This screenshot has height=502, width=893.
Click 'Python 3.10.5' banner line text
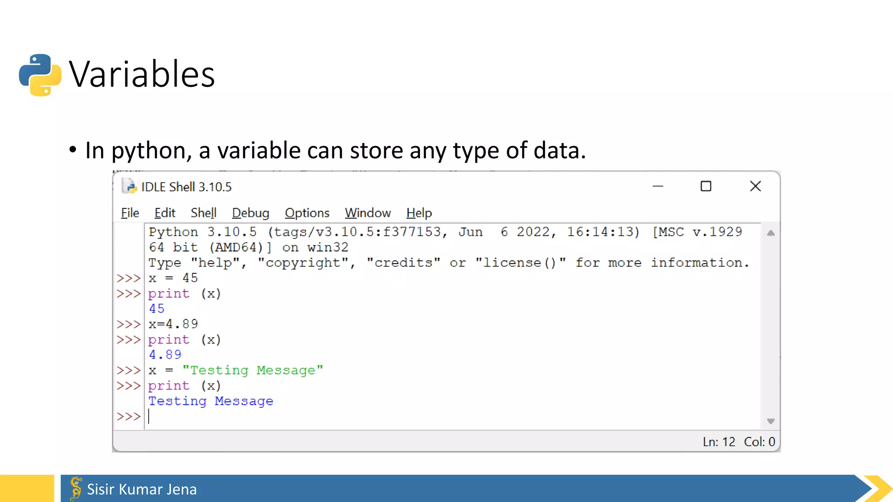coord(445,232)
